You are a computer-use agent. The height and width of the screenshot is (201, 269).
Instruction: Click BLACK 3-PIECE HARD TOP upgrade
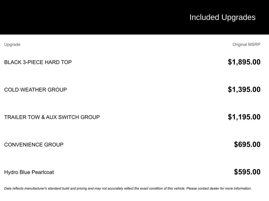pos(38,62)
